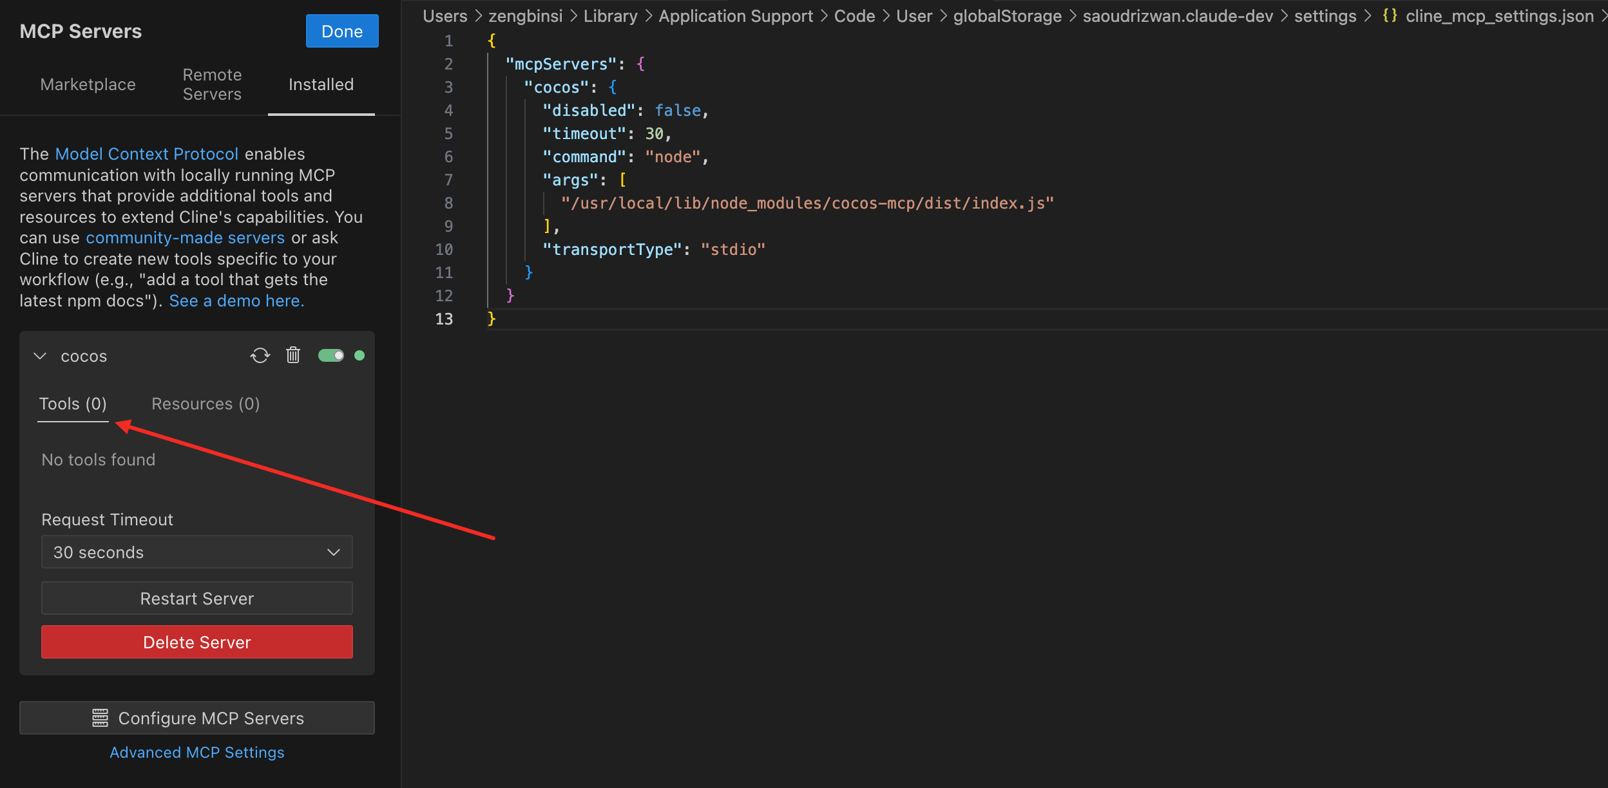Screen dimensions: 1608x788
Task: Select the Tools (0) tab
Action: (x=73, y=404)
